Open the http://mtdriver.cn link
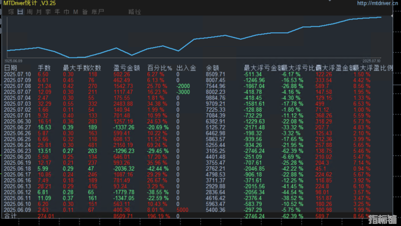This screenshot has width=401, height=226. [377, 3]
